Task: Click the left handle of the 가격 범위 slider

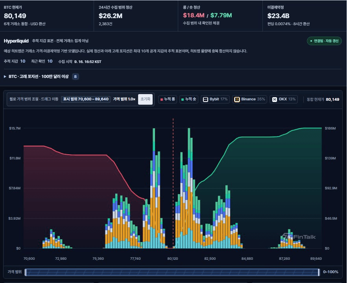Action: pos(26,272)
